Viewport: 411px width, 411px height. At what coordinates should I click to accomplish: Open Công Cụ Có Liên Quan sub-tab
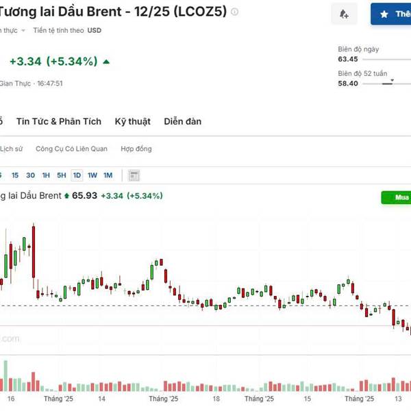71,149
